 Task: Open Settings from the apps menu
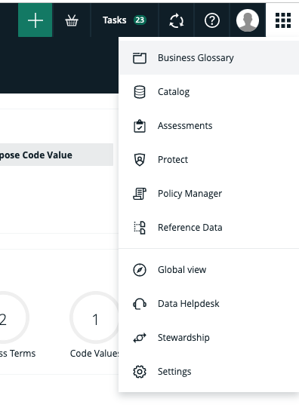coord(208,371)
